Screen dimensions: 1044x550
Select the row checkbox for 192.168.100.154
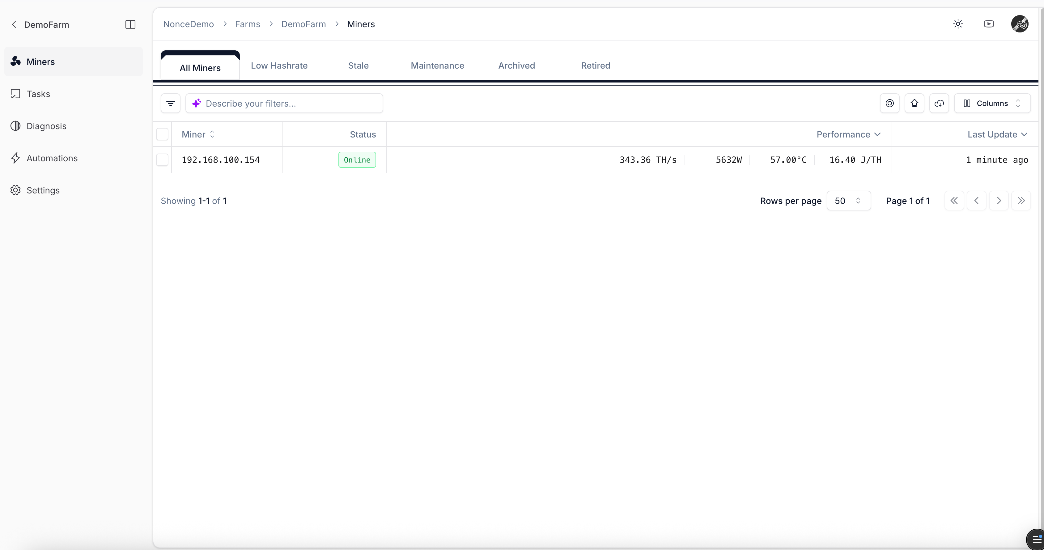(x=163, y=160)
